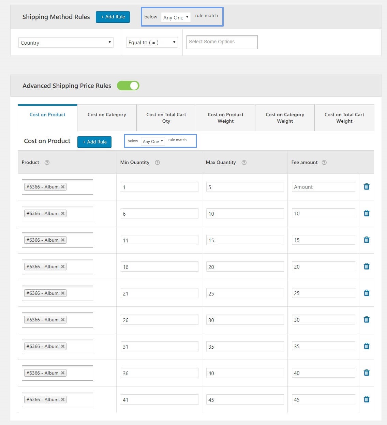The image size is (387, 425).
Task: Click Add Rule in the Cost on Product section
Action: click(x=94, y=142)
